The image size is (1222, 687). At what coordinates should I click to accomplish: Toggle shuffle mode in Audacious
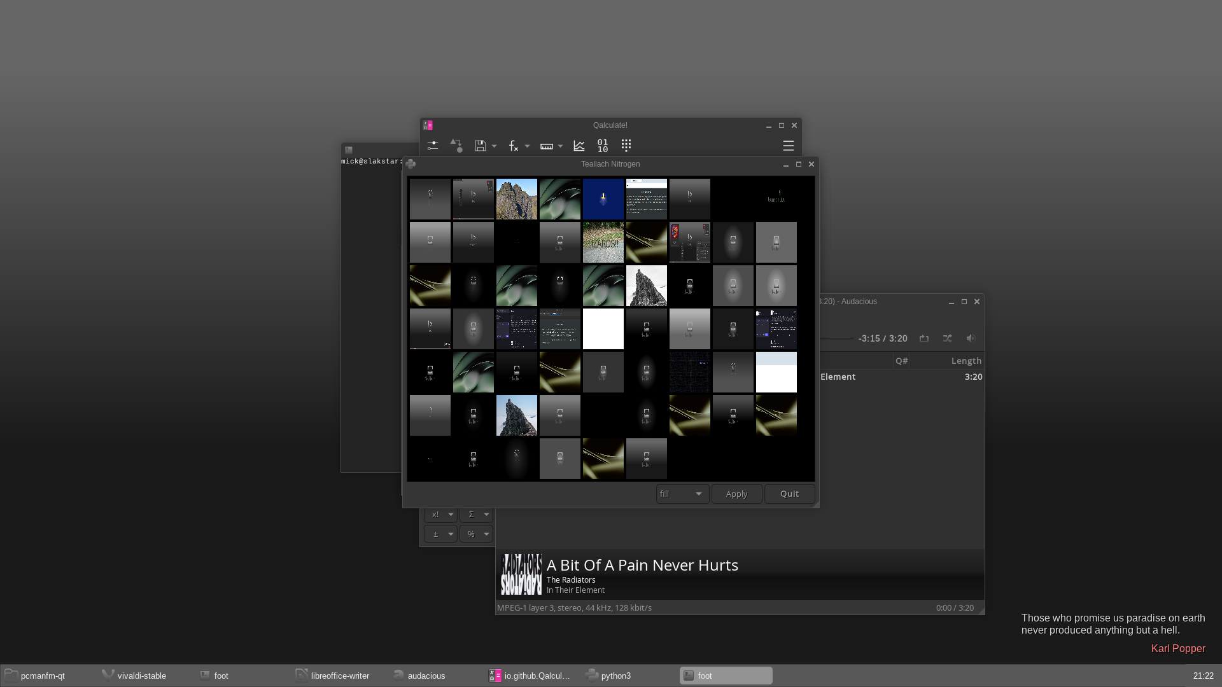click(x=948, y=338)
